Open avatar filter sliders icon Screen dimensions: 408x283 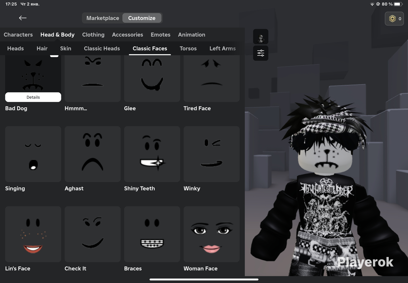tap(261, 53)
